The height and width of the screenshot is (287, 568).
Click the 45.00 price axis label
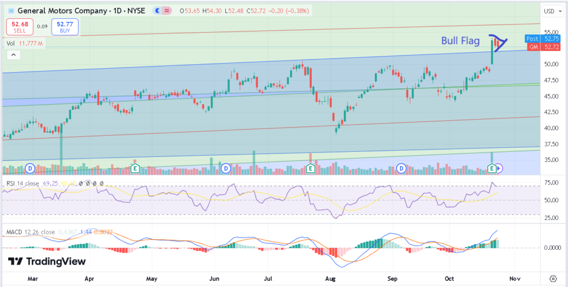(x=550, y=96)
